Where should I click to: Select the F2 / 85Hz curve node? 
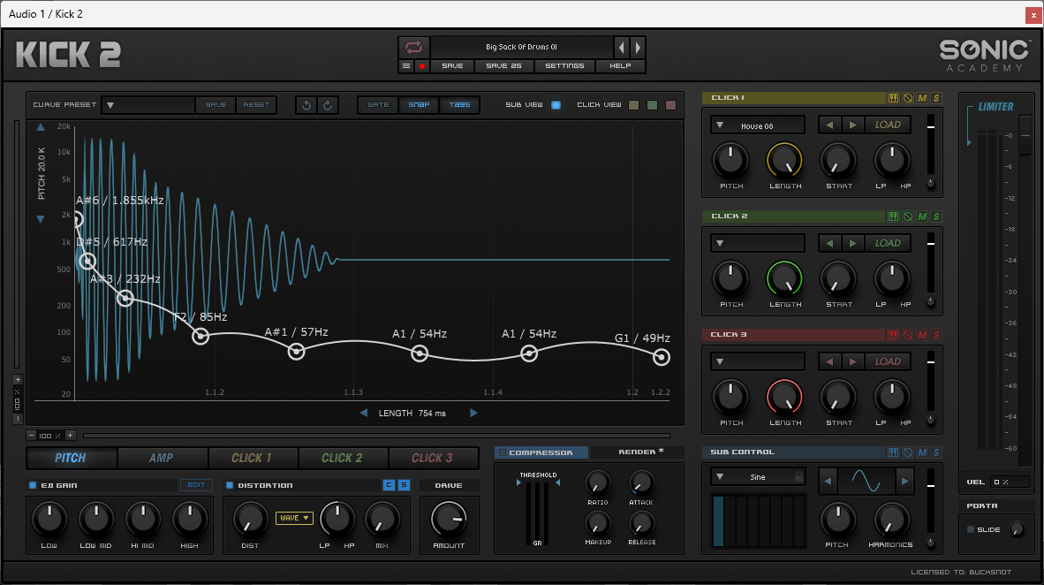[200, 337]
